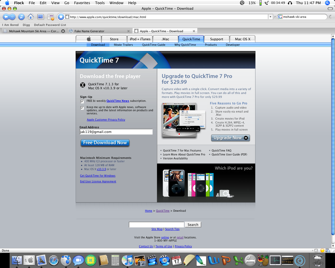Click the Which iPod are you banner
335x268 pixels.
(x=206, y=183)
